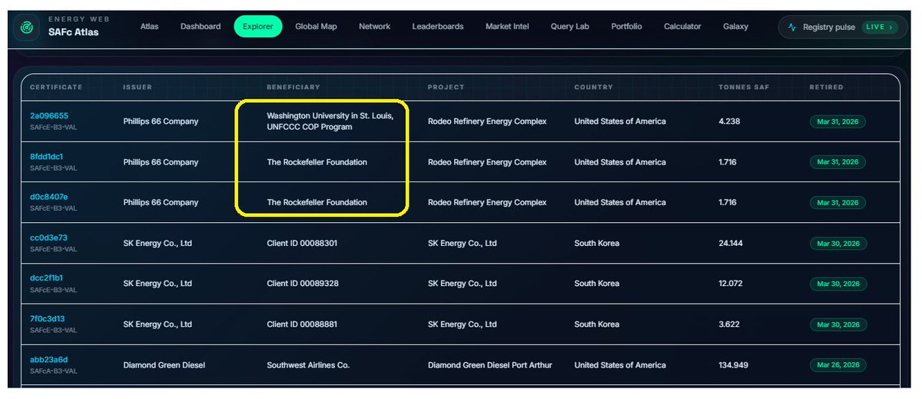This screenshot has height=399, width=922.
Task: Click Southwest Airlines Co. beneficiary
Action: point(308,365)
